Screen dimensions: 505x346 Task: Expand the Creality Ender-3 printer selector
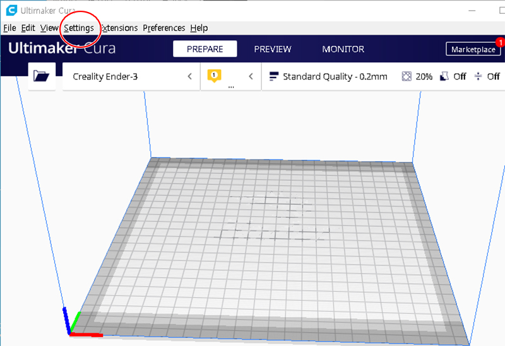(131, 76)
